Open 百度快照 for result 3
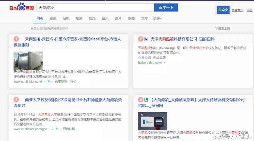The image size is (254, 141). [69, 129]
